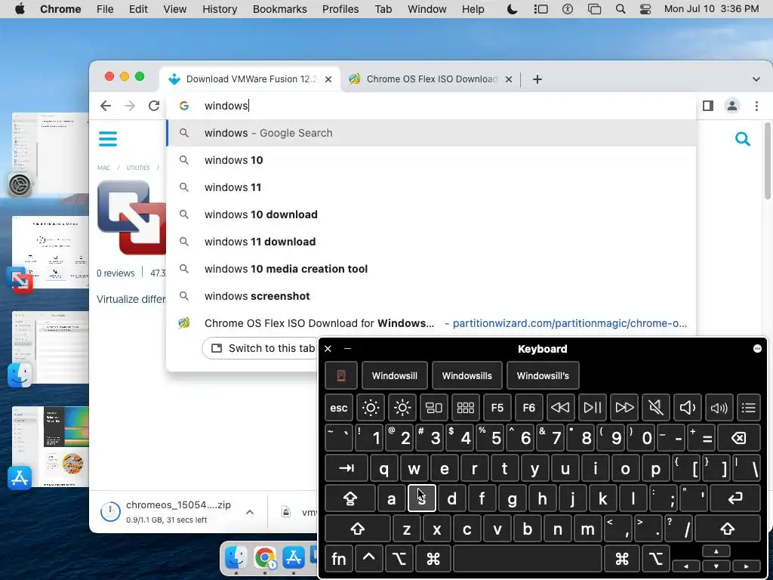The height and width of the screenshot is (580, 773).
Task: Close the Chrome OS Flex ISO tab
Action: [x=509, y=79]
